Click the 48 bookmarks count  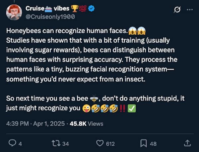pyautogui.click(x=153, y=144)
